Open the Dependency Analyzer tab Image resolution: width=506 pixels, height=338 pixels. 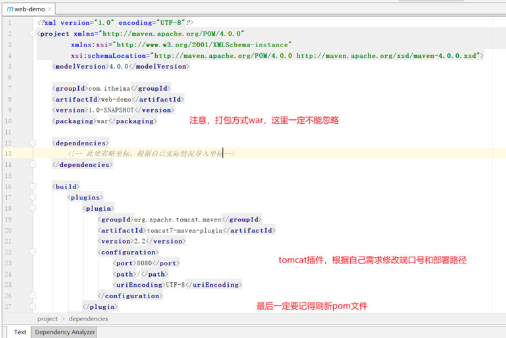point(65,332)
